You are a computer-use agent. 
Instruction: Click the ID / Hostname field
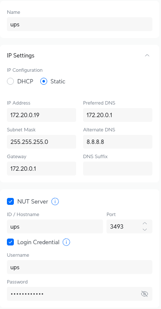click(55, 226)
